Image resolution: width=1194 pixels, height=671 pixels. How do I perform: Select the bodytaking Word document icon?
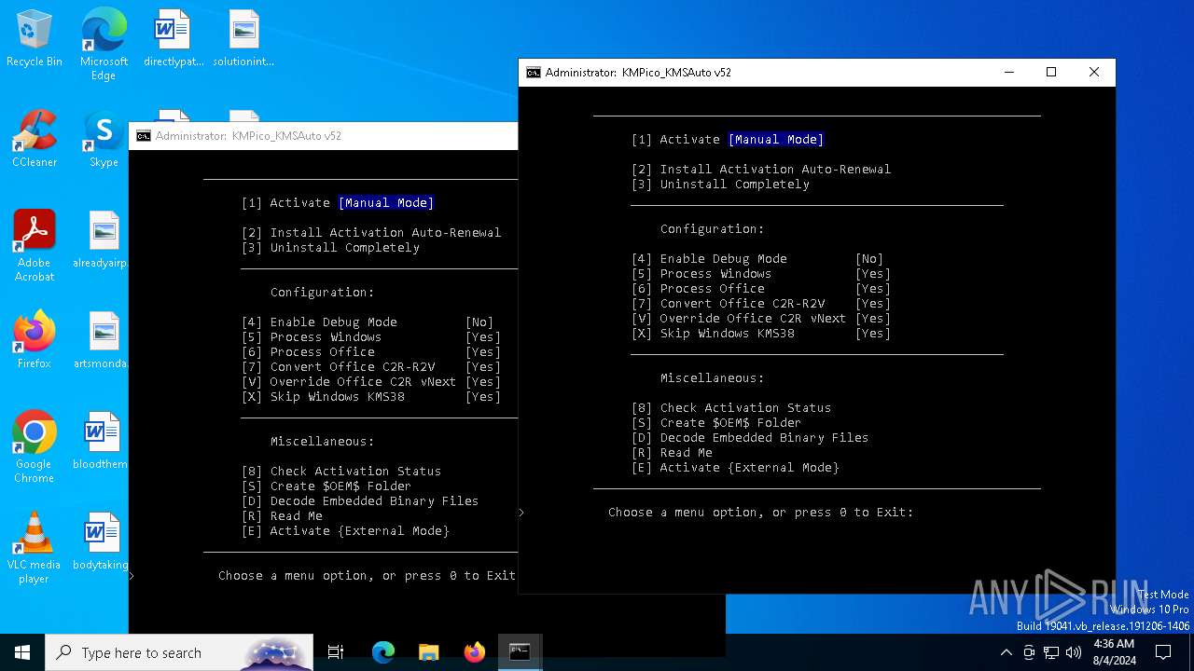(101, 542)
